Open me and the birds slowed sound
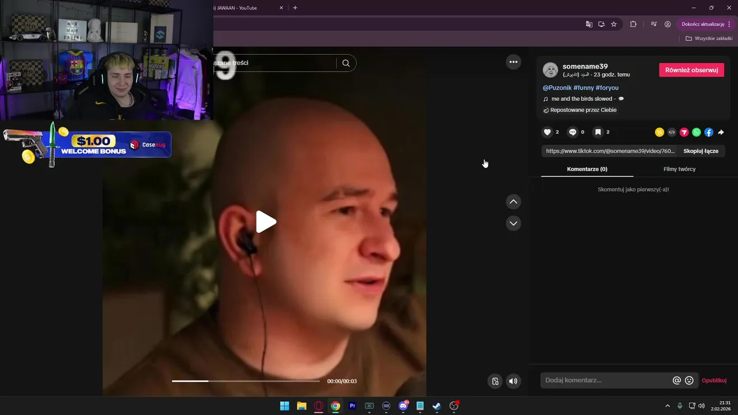The height and width of the screenshot is (415, 738). click(x=583, y=99)
